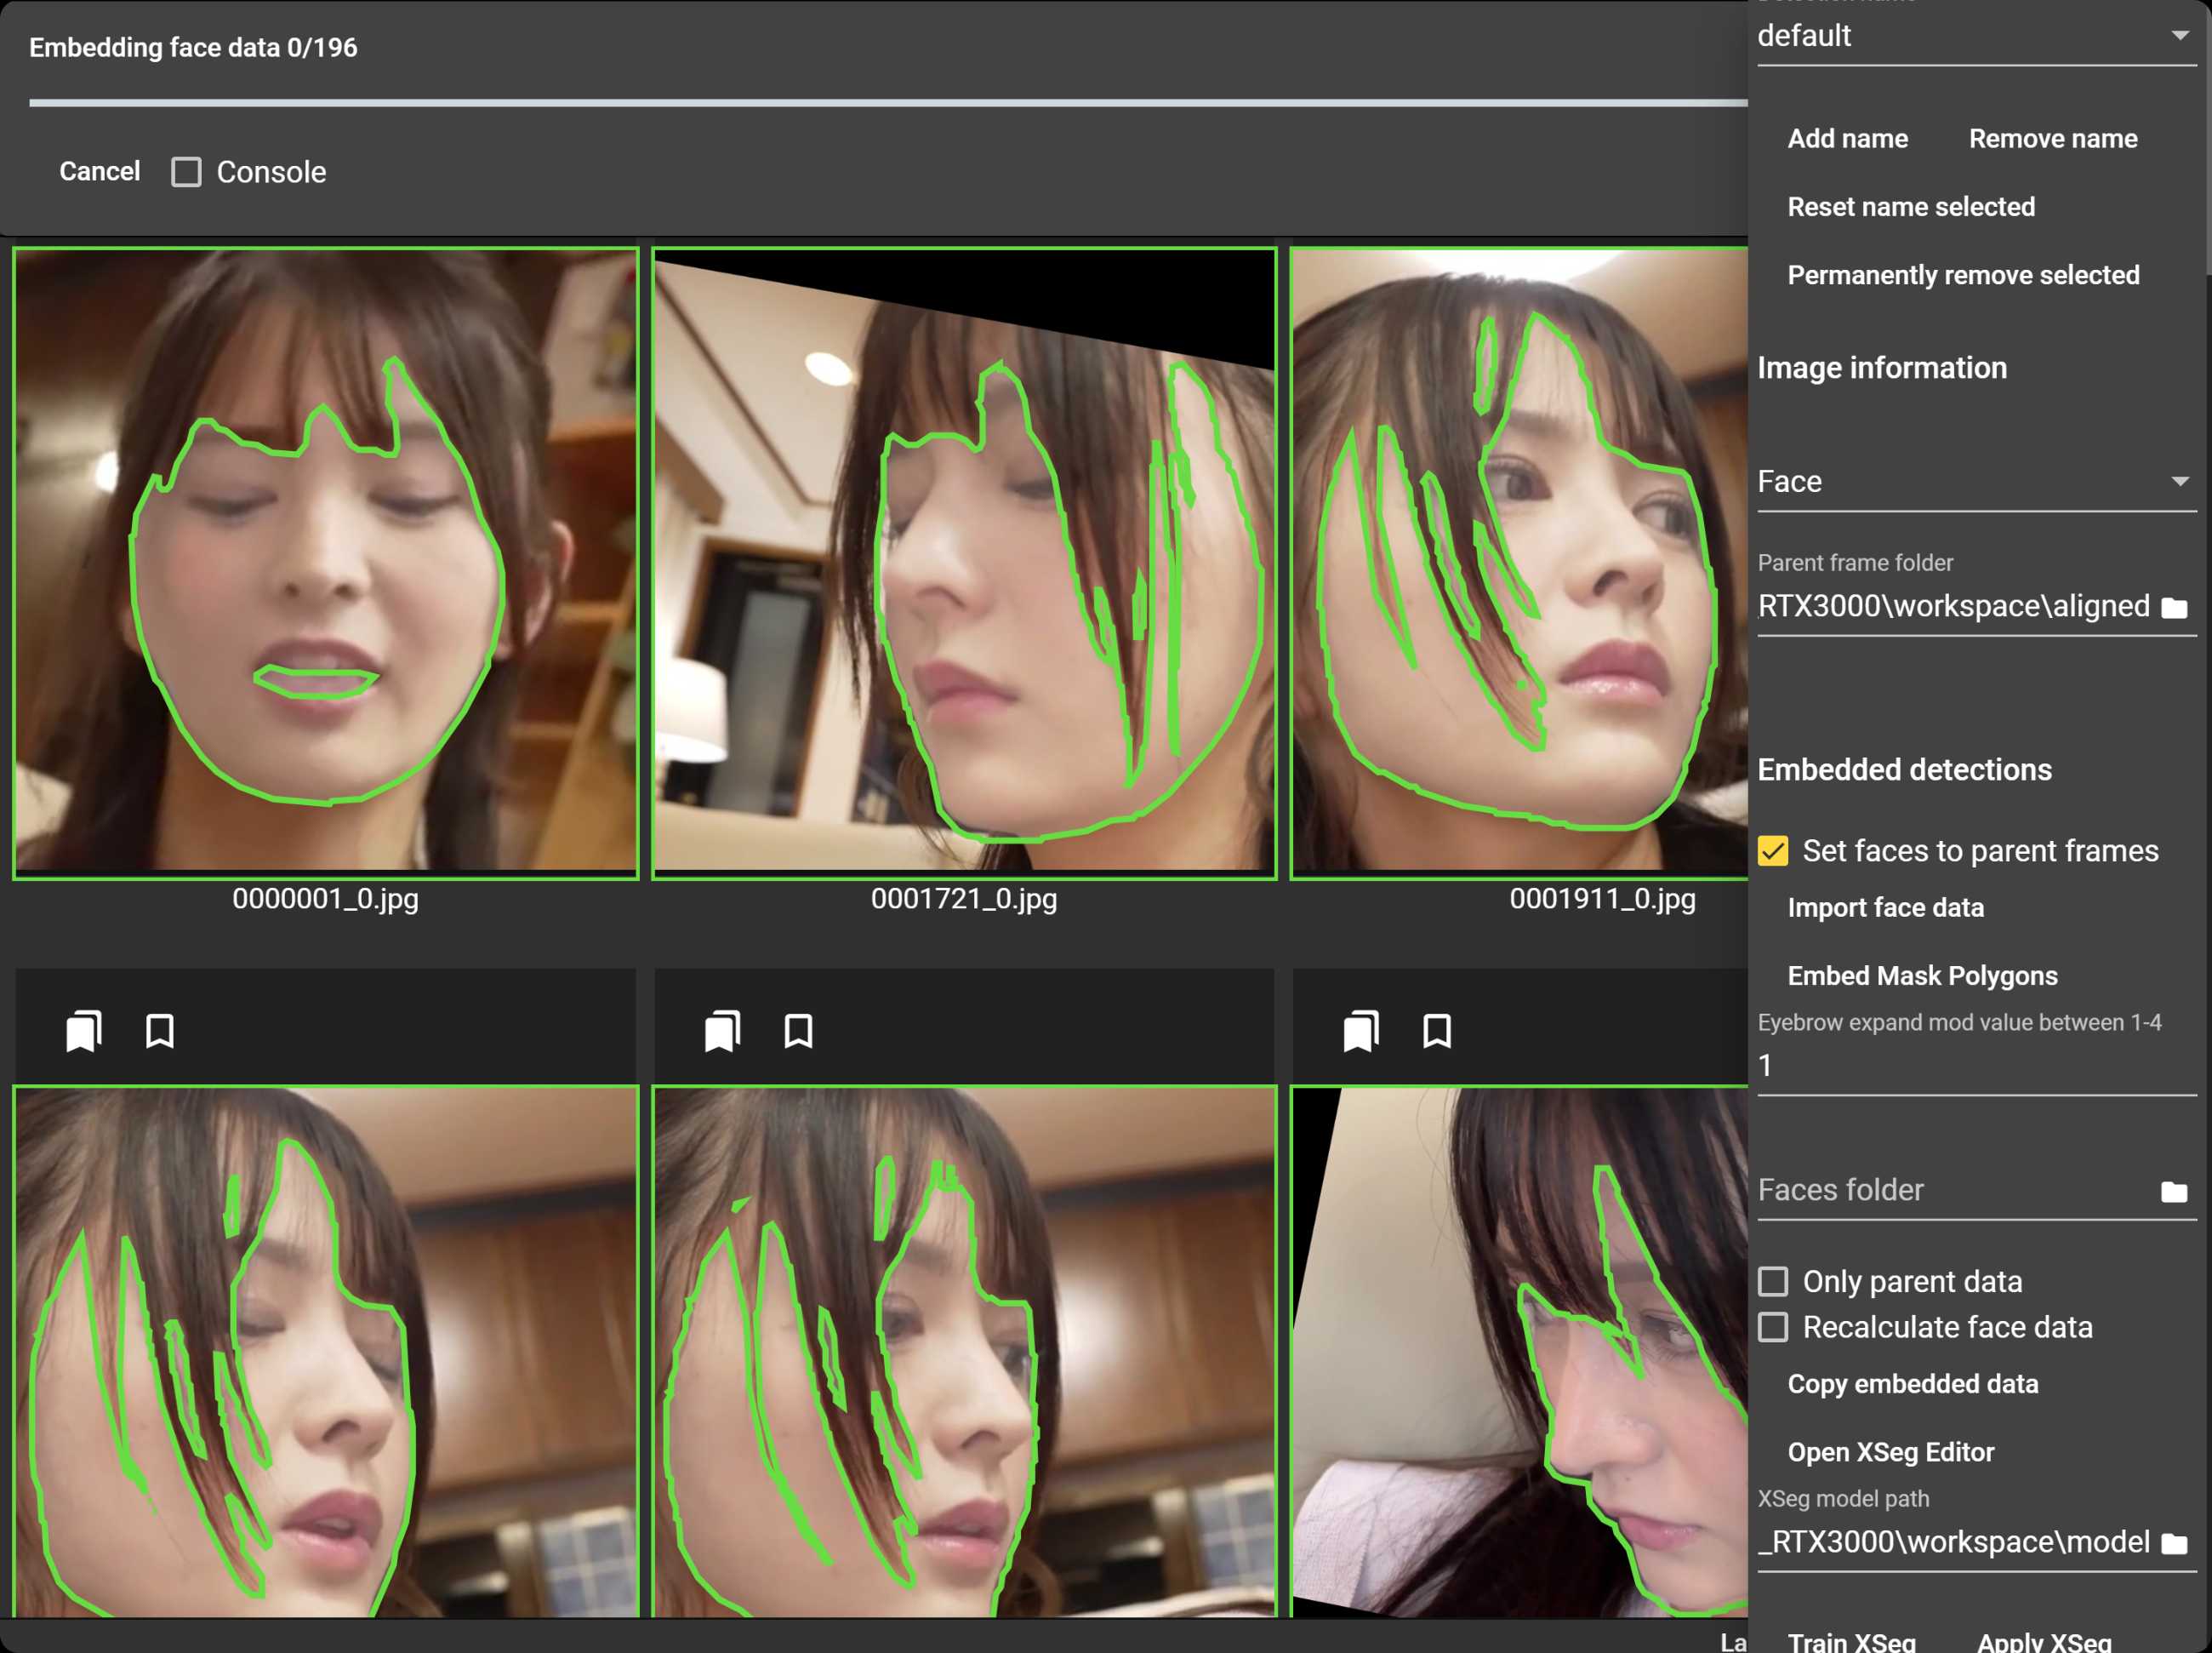Edit the eyebrow expand mod value field
Viewport: 2212px width, 1653px height.
click(1977, 1067)
